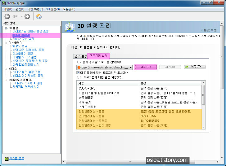
Task: Click the settings list vertical scrollbar thumb
Action: tap(203, 95)
